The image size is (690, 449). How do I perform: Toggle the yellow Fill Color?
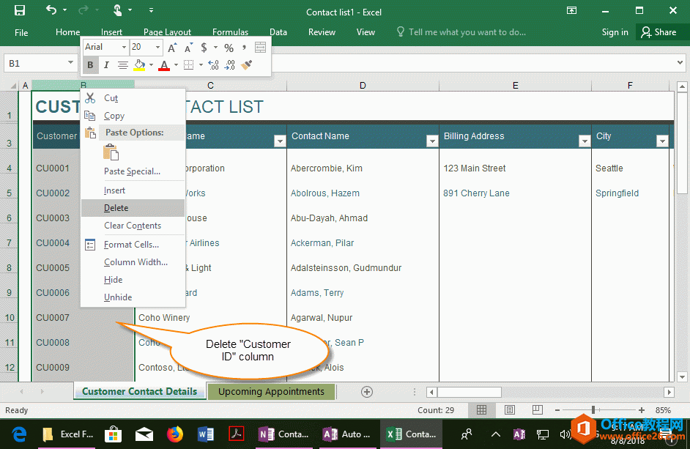(139, 66)
